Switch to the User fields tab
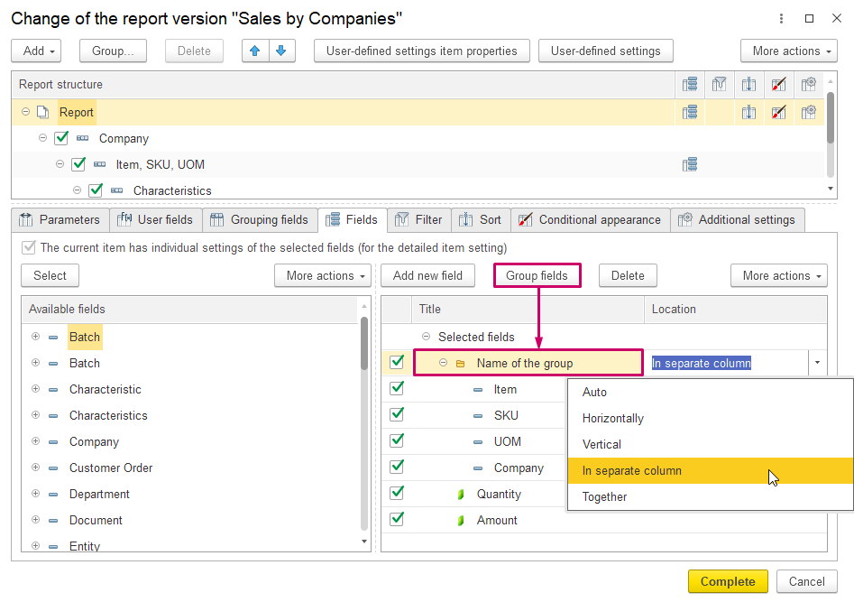This screenshot has width=854, height=602. [x=156, y=219]
